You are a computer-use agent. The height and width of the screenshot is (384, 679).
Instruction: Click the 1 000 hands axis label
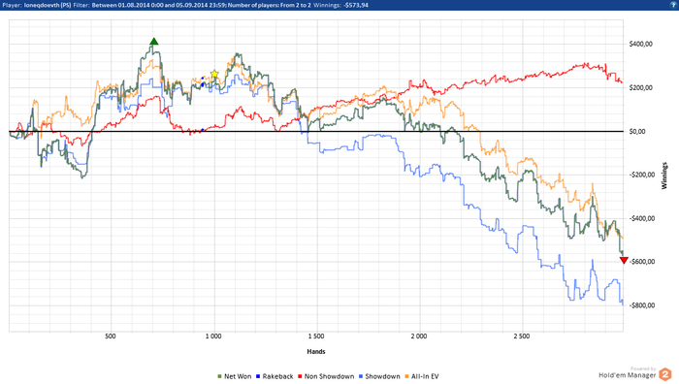click(x=213, y=336)
